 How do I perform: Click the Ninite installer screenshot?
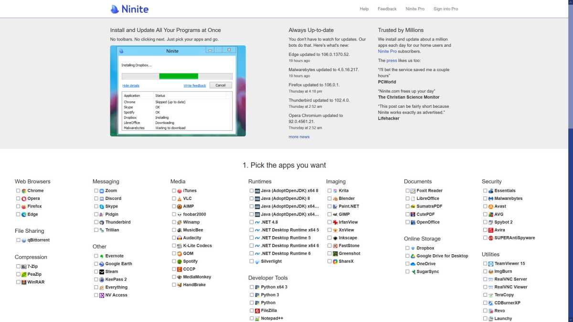click(178, 91)
